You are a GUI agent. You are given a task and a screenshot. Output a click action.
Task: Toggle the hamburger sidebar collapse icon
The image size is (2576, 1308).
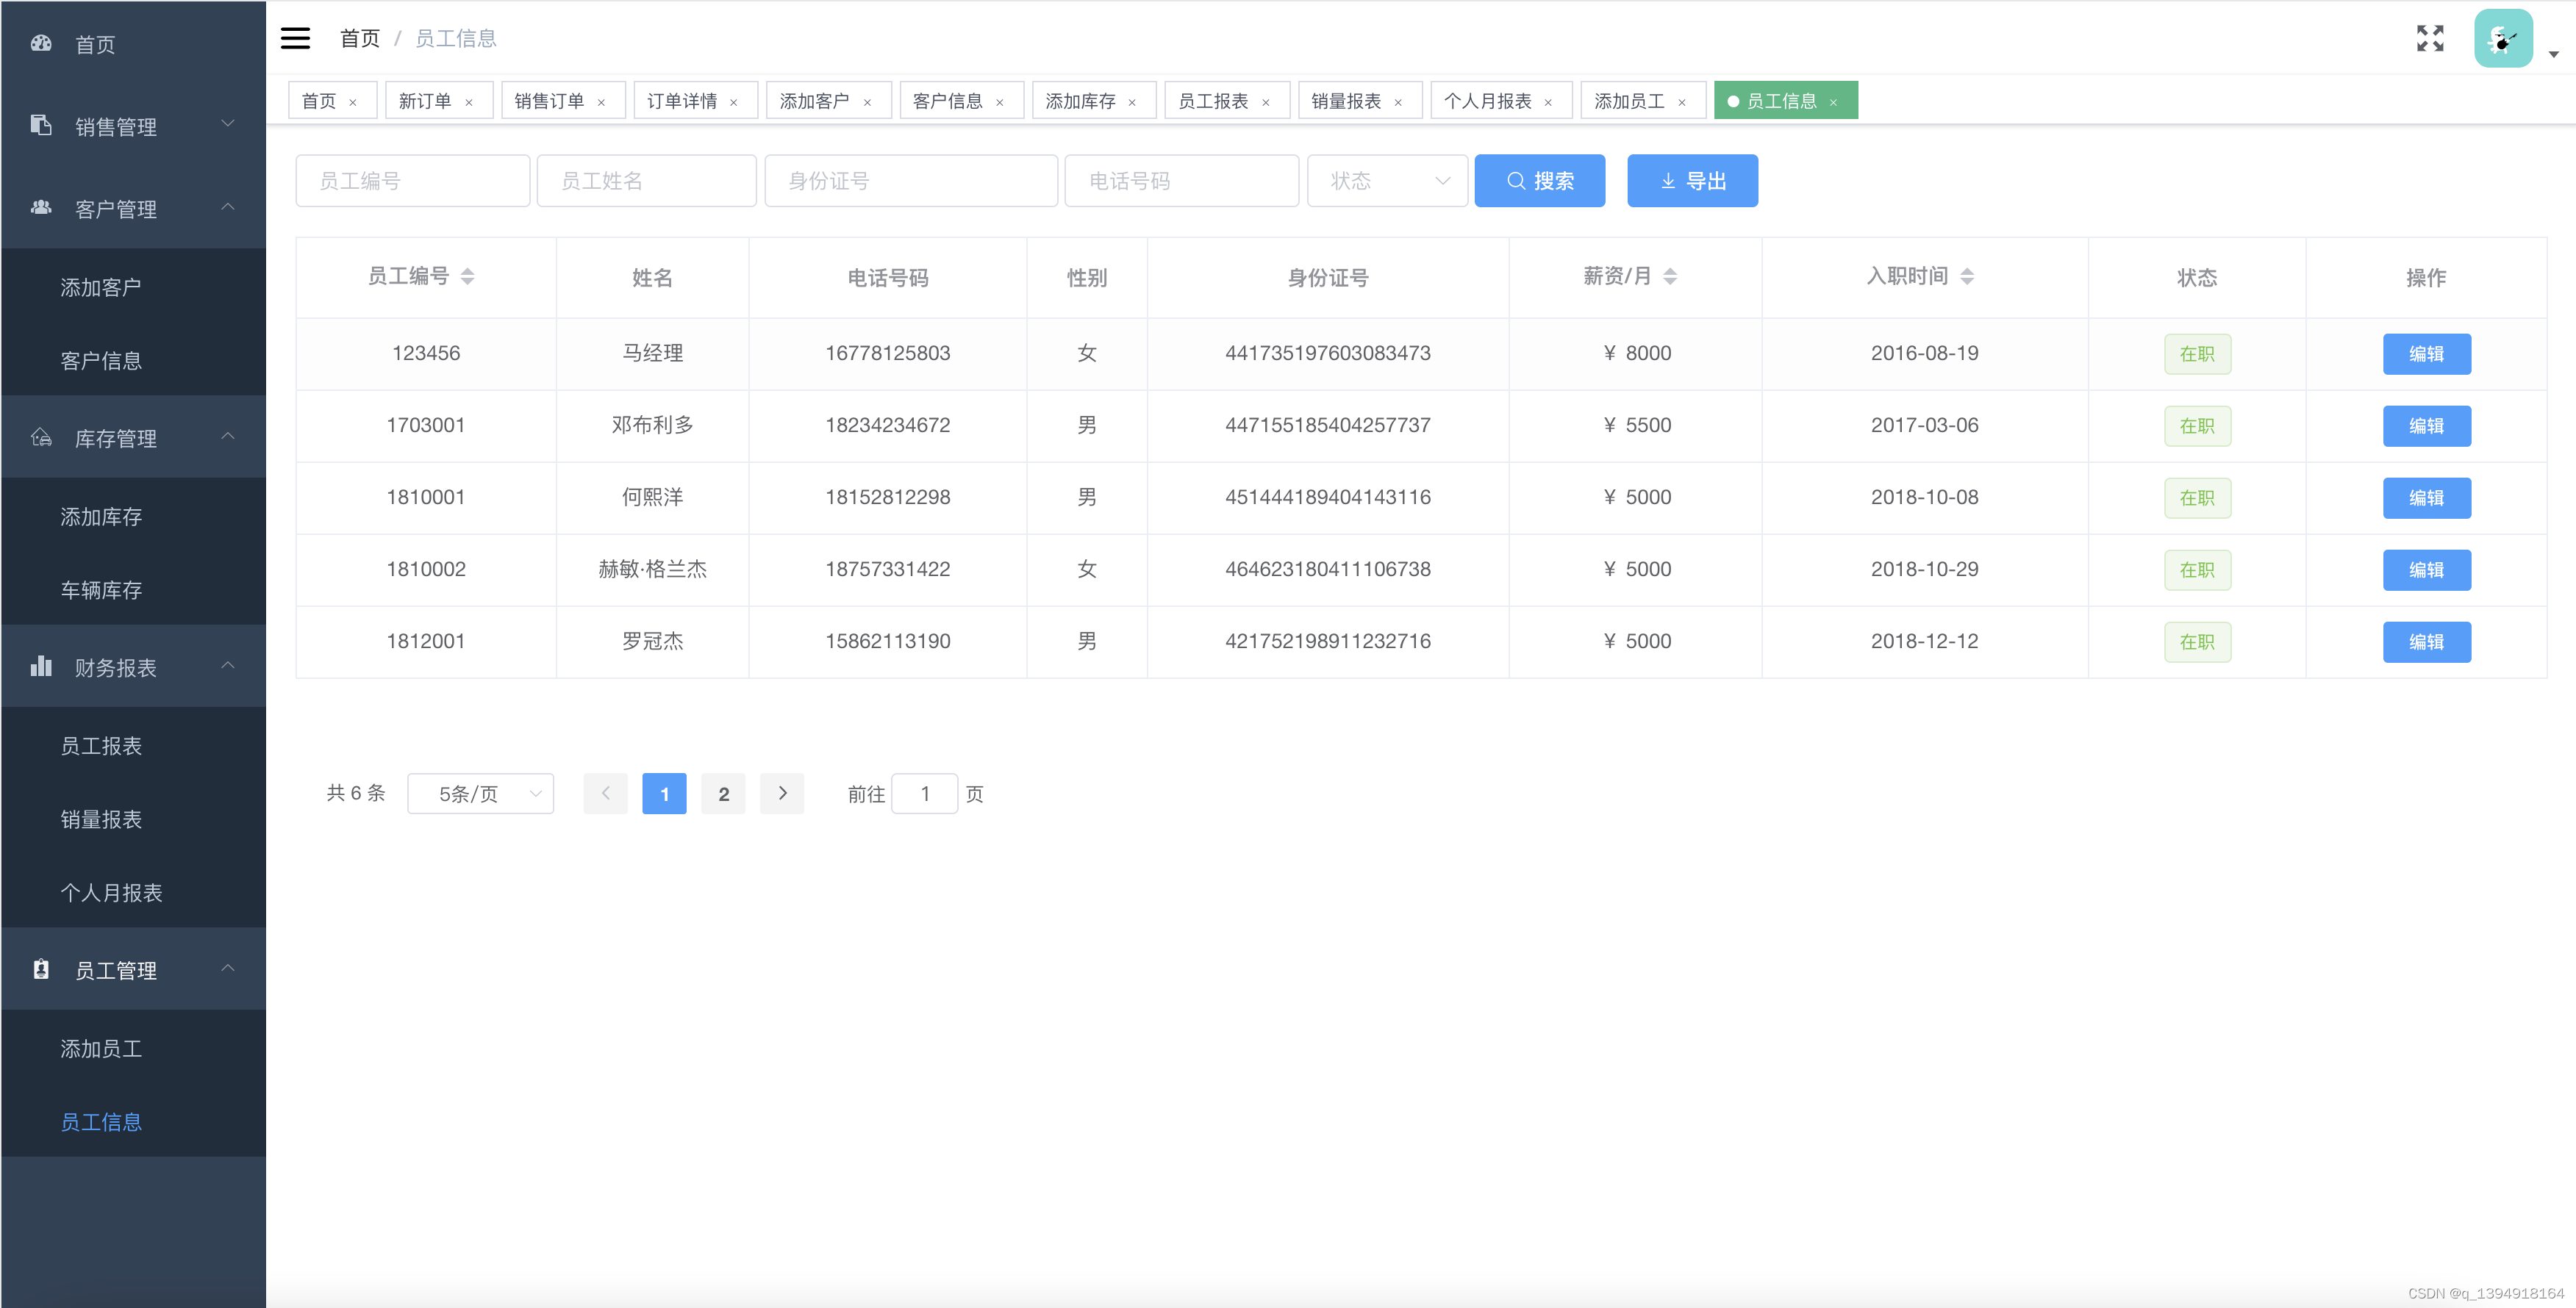coord(295,38)
